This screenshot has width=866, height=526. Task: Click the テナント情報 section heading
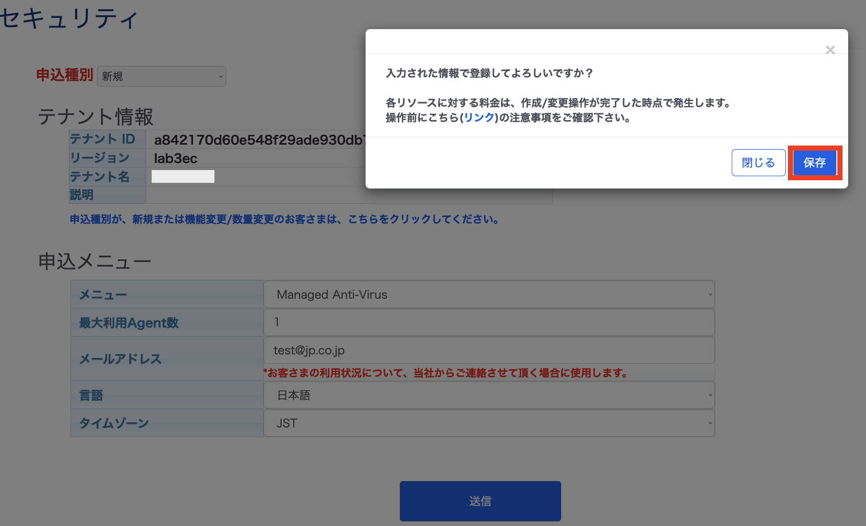tap(95, 117)
